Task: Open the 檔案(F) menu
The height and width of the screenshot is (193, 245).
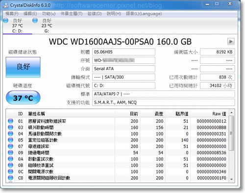Action: click(x=12, y=14)
